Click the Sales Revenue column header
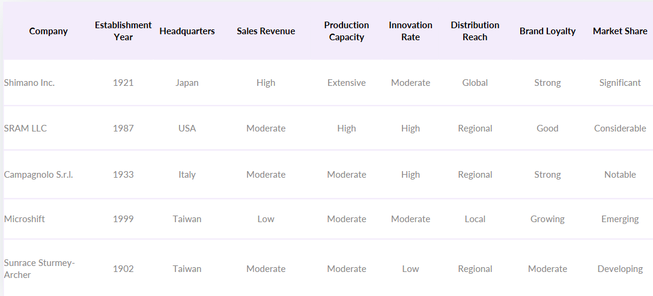 [266, 31]
